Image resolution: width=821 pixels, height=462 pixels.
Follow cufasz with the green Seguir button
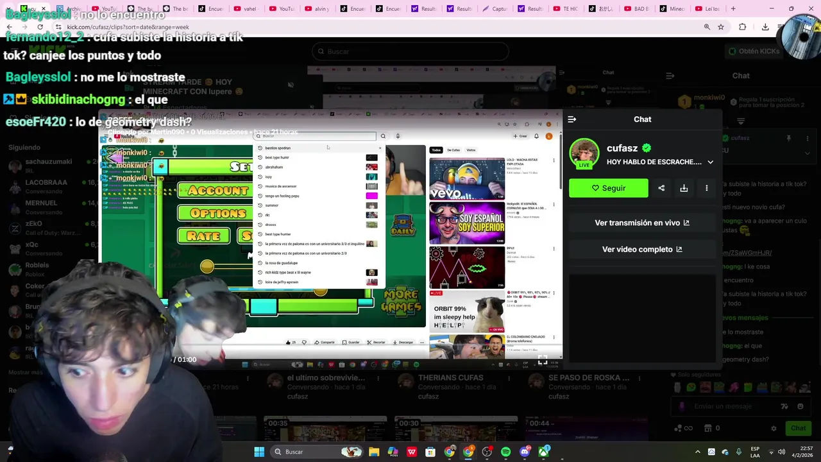click(608, 188)
